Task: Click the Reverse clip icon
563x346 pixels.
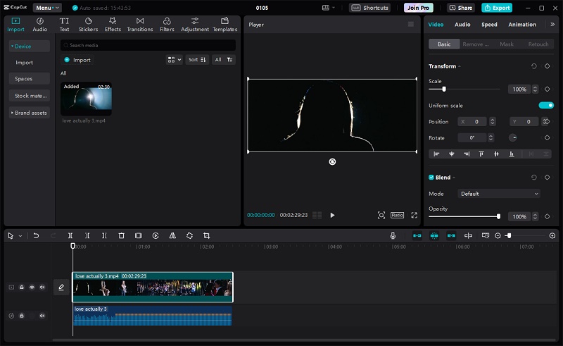Action: pos(156,235)
